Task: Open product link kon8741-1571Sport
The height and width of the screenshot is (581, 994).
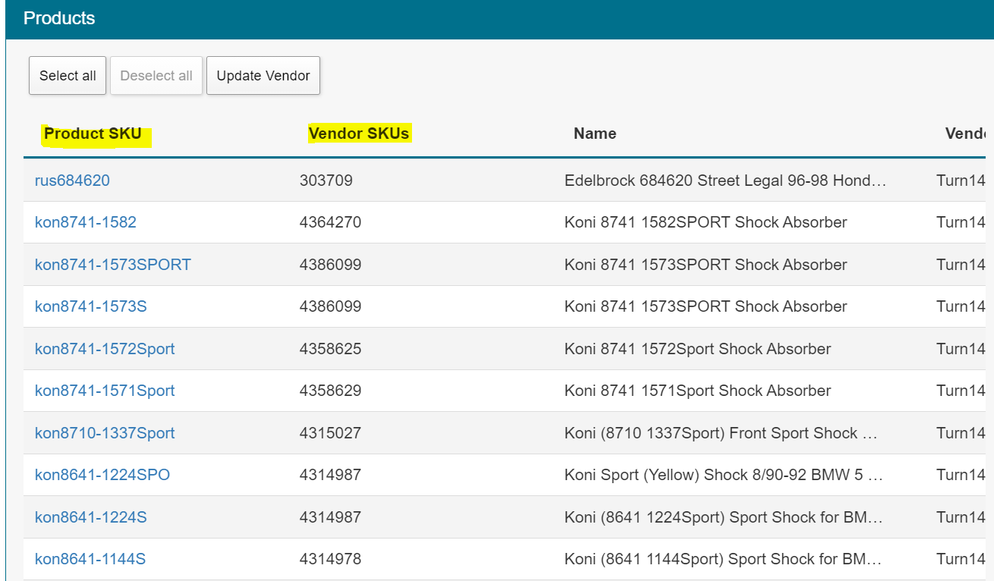Action: click(105, 391)
